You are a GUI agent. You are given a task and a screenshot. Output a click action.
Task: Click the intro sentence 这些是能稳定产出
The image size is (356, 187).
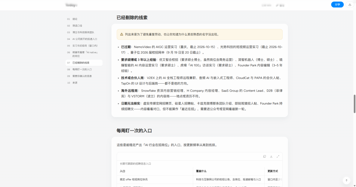pos(167,145)
